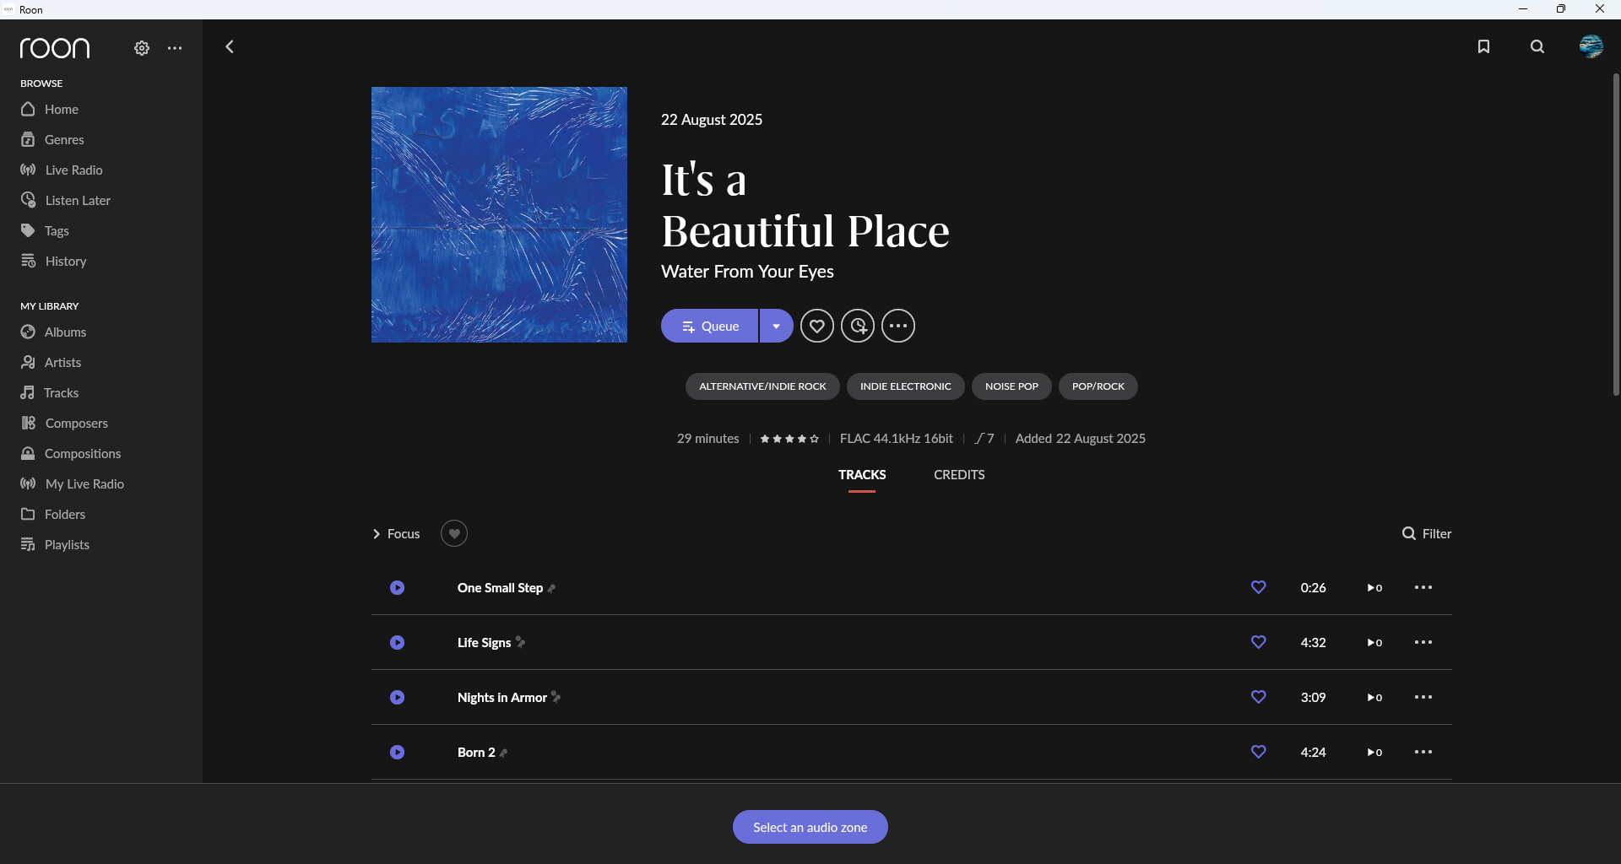The width and height of the screenshot is (1621, 864).
Task: Play the track One Small Step
Action: (398, 588)
